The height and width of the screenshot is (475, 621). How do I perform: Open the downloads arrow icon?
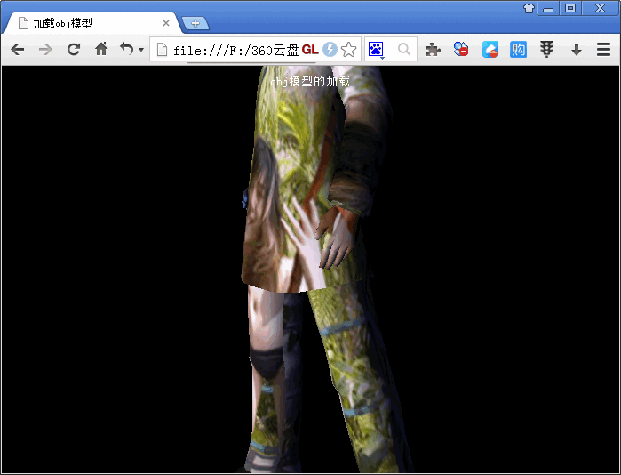point(577,50)
